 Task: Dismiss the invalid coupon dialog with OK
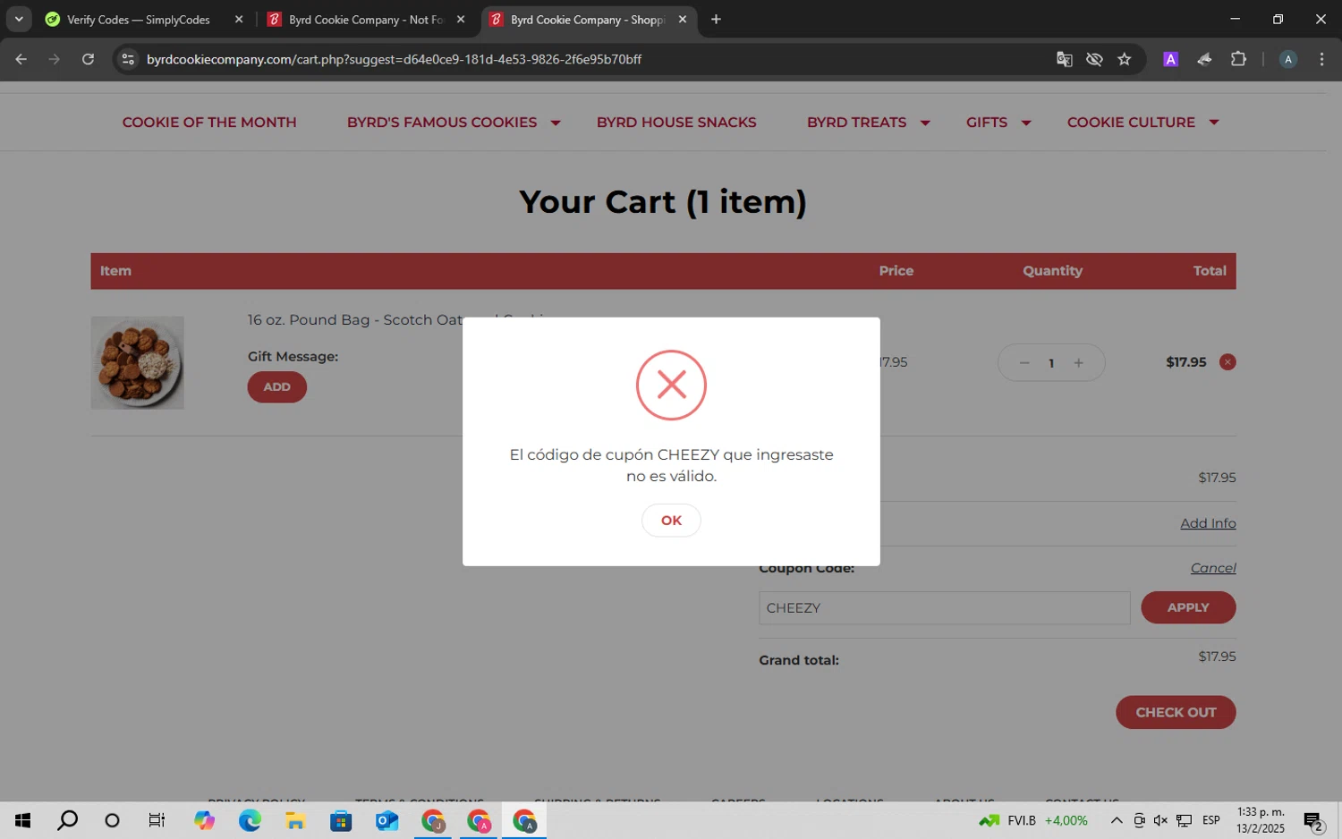click(x=671, y=521)
